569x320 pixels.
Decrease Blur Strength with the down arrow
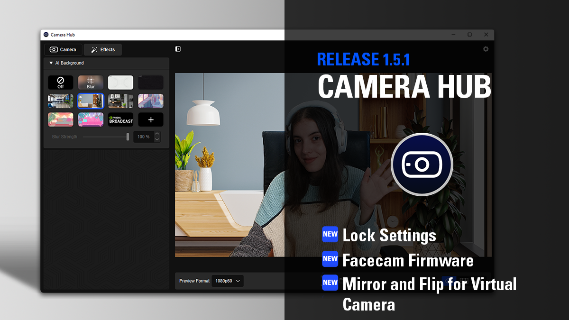point(157,139)
